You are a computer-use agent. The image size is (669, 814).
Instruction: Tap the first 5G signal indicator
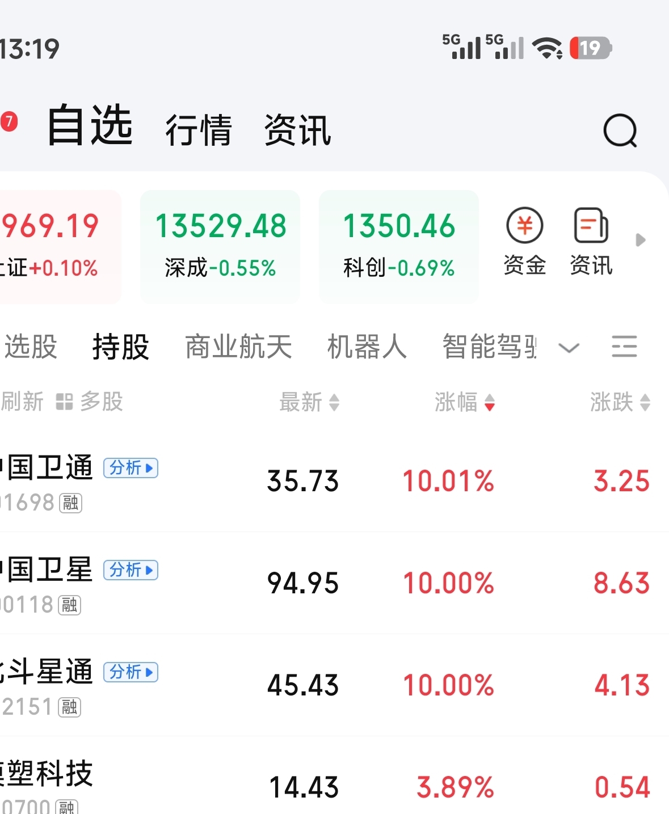coord(461,47)
